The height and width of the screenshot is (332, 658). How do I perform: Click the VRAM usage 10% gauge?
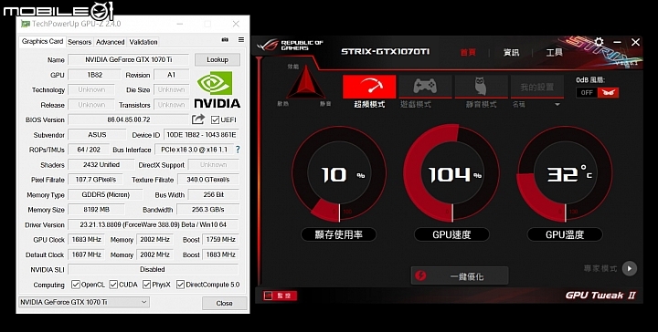pos(339,174)
